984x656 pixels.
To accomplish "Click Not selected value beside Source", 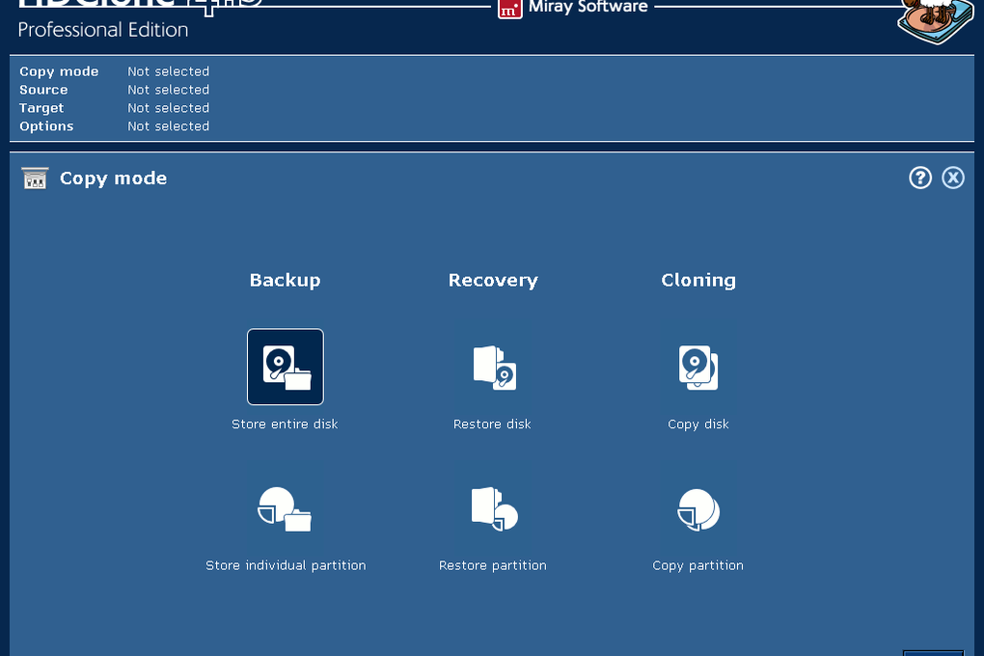I will click(168, 90).
